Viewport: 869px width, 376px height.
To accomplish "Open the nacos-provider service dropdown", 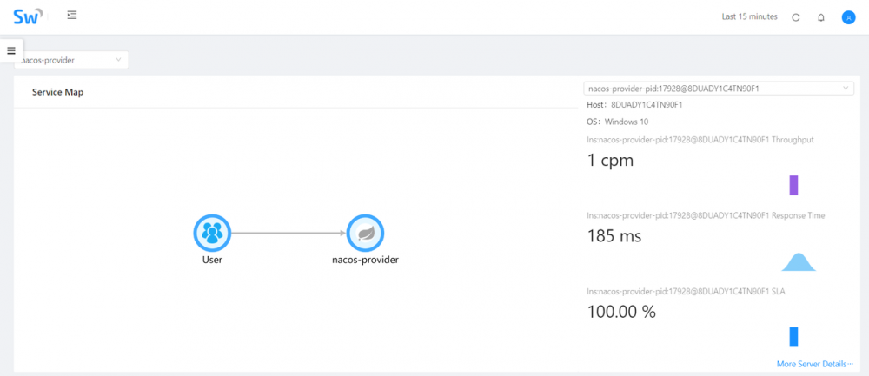I will click(x=72, y=60).
